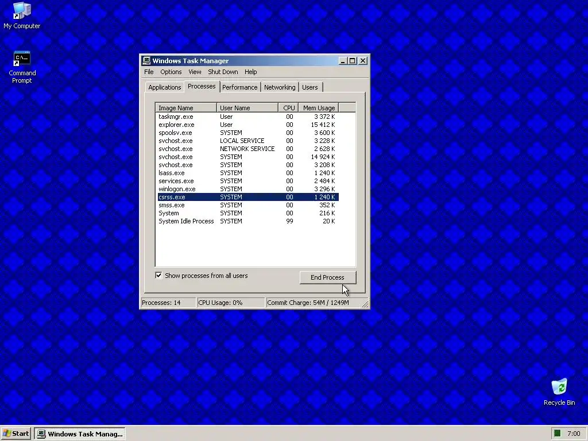588x441 pixels.
Task: Select the Command Prompt desktop shortcut
Action: [22, 68]
